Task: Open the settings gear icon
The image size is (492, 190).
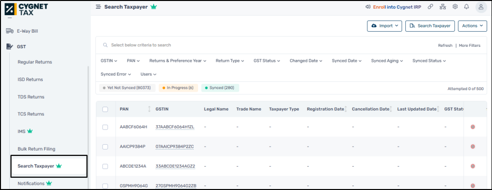Action: [x=455, y=7]
